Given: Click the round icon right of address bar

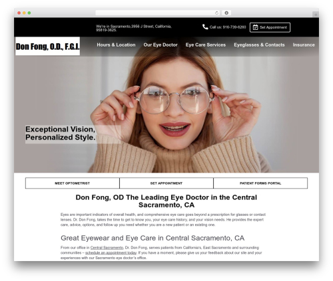Looking at the screenshot, I should click(x=226, y=13).
